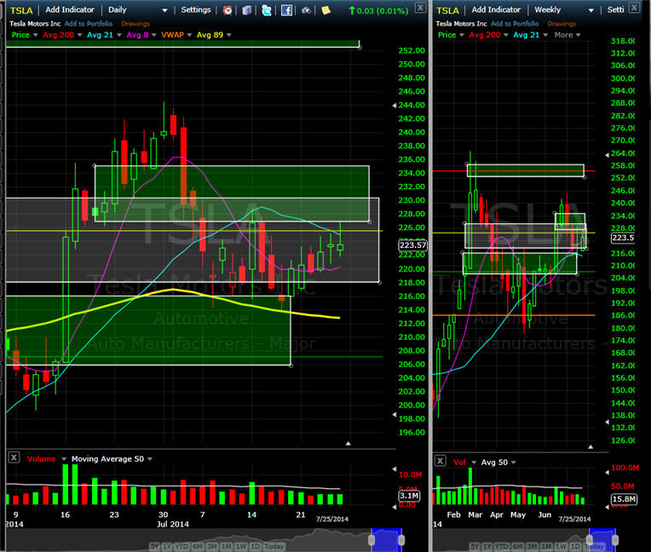Open More indicators dropdown on weekly chart
Image resolution: width=651 pixels, height=552 pixels.
567,35
